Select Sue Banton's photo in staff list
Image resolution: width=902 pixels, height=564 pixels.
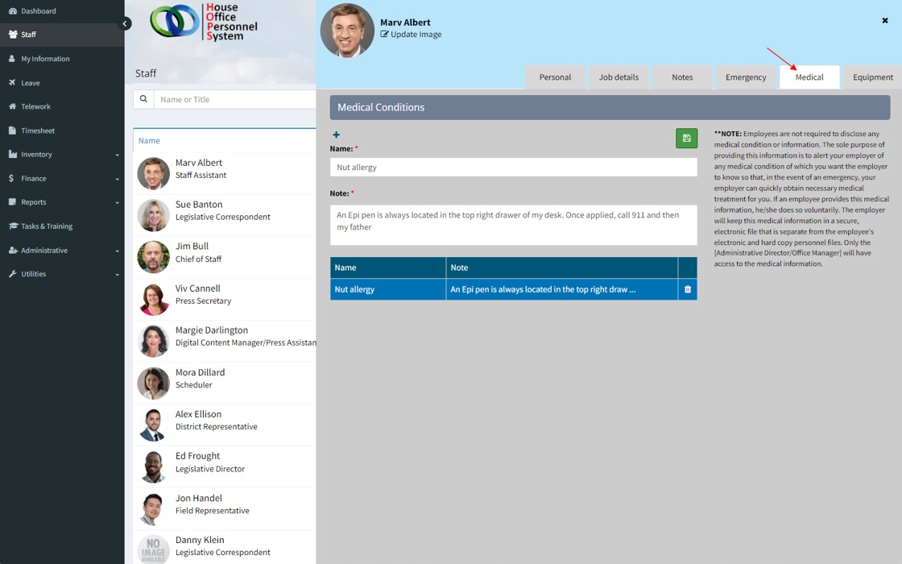153,215
